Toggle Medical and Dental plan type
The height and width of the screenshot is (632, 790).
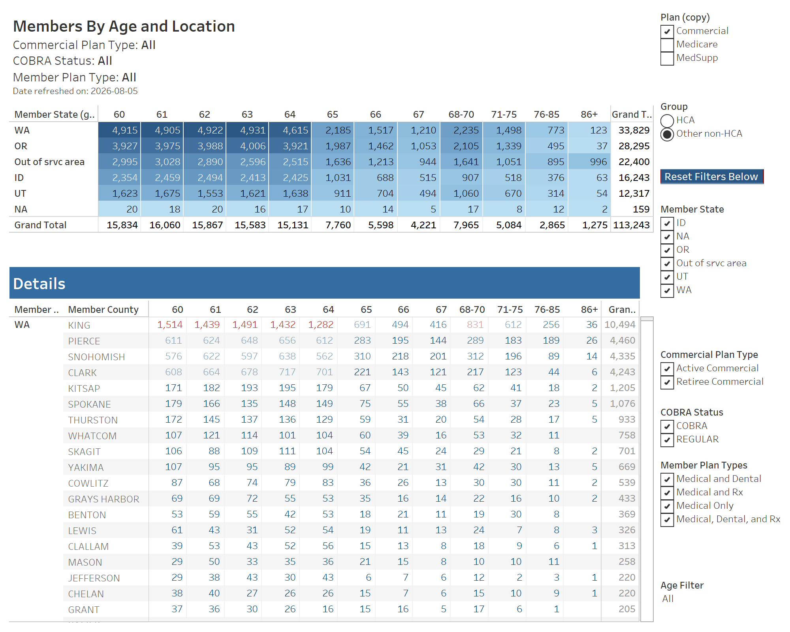pos(667,479)
